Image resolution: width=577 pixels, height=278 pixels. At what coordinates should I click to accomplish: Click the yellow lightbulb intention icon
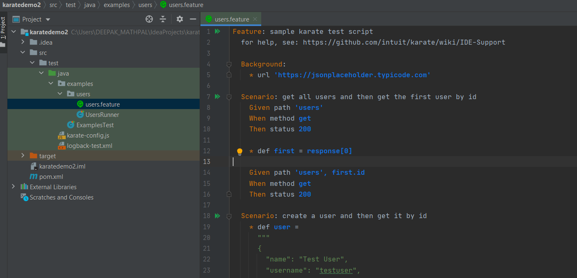[239, 152]
